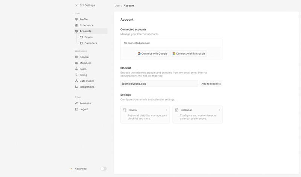
Task: Click the Account breadcrumb text
Action: [129, 6]
